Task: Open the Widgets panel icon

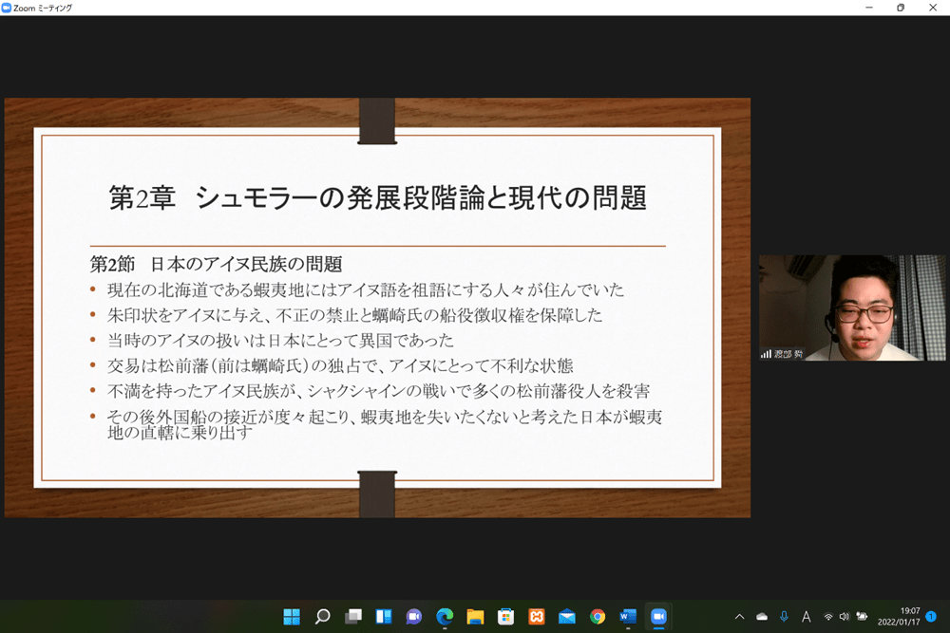Action: click(x=383, y=617)
